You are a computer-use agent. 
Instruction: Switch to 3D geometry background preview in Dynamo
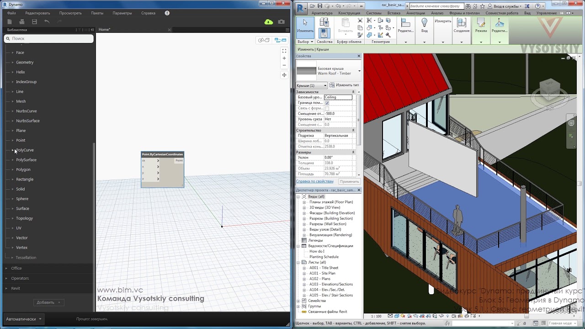click(x=264, y=40)
